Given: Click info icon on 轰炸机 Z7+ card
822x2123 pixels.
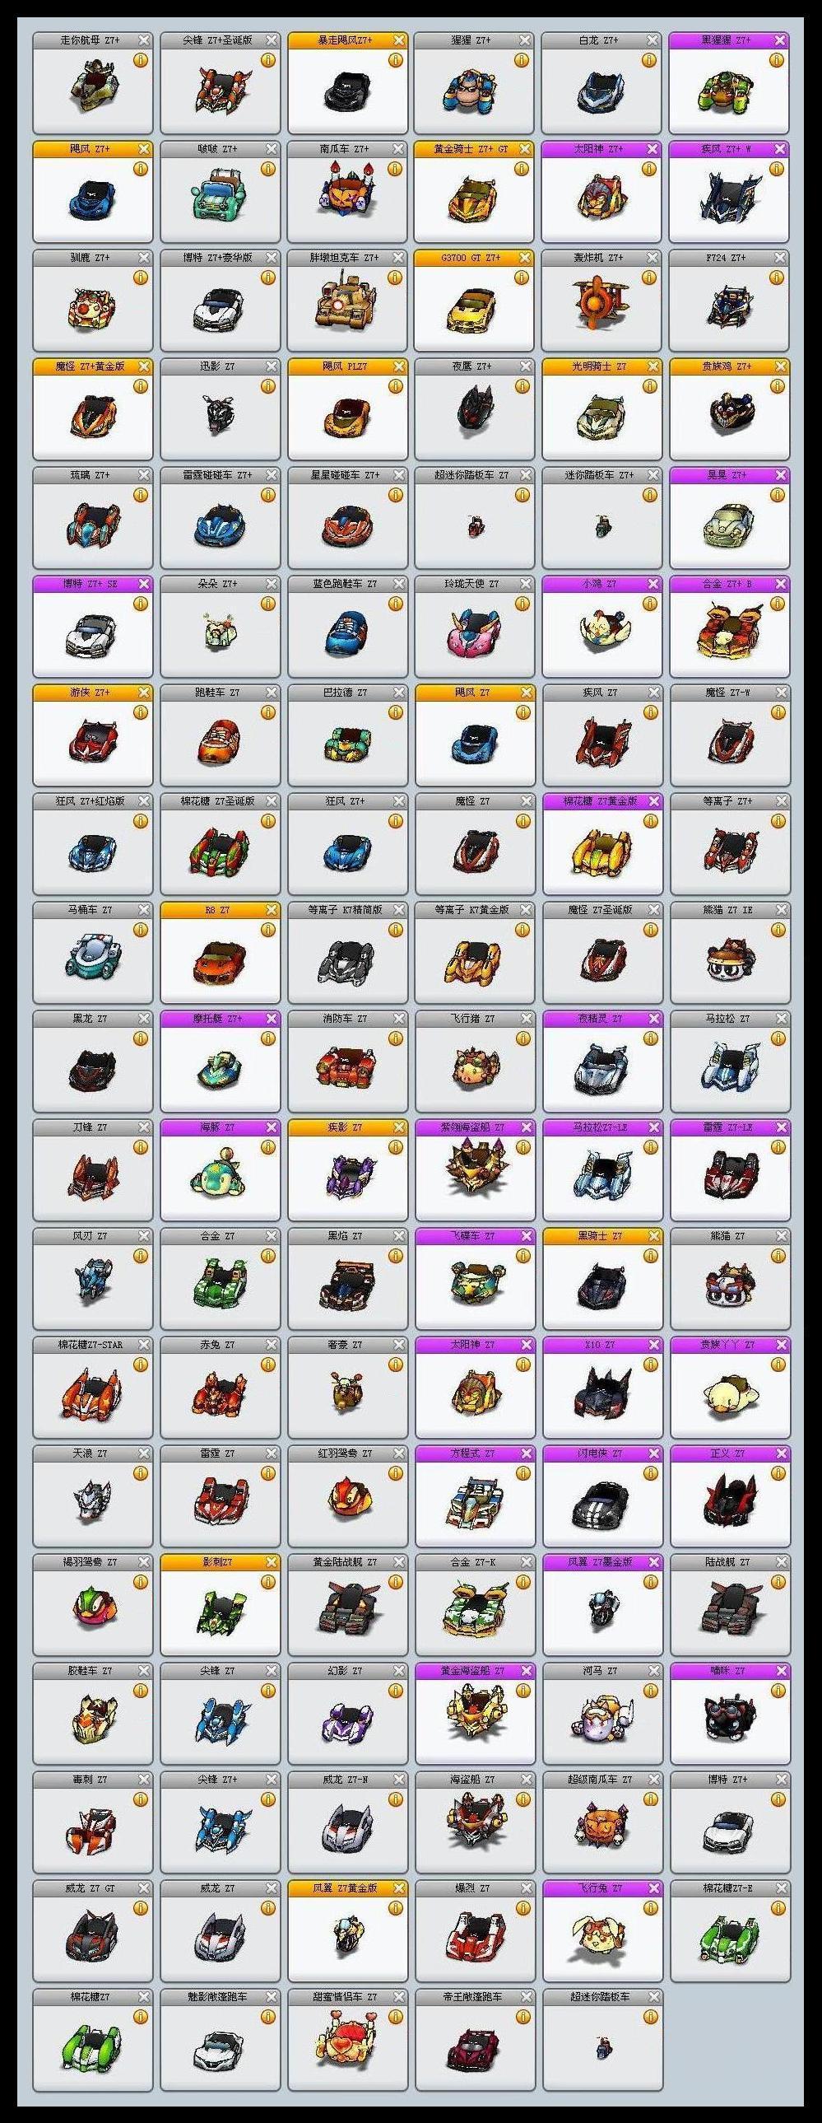Looking at the screenshot, I should click(x=650, y=278).
